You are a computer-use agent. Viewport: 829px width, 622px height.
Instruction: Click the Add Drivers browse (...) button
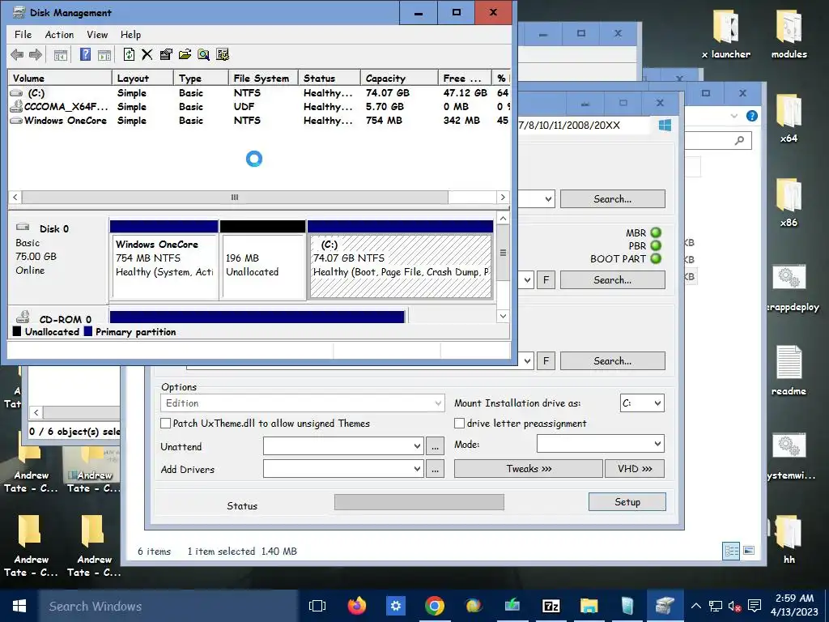coord(435,469)
